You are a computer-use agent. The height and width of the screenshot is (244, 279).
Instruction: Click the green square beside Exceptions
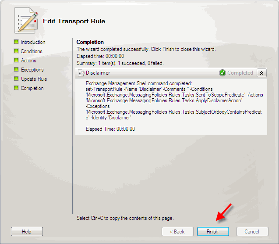[x=16, y=69]
